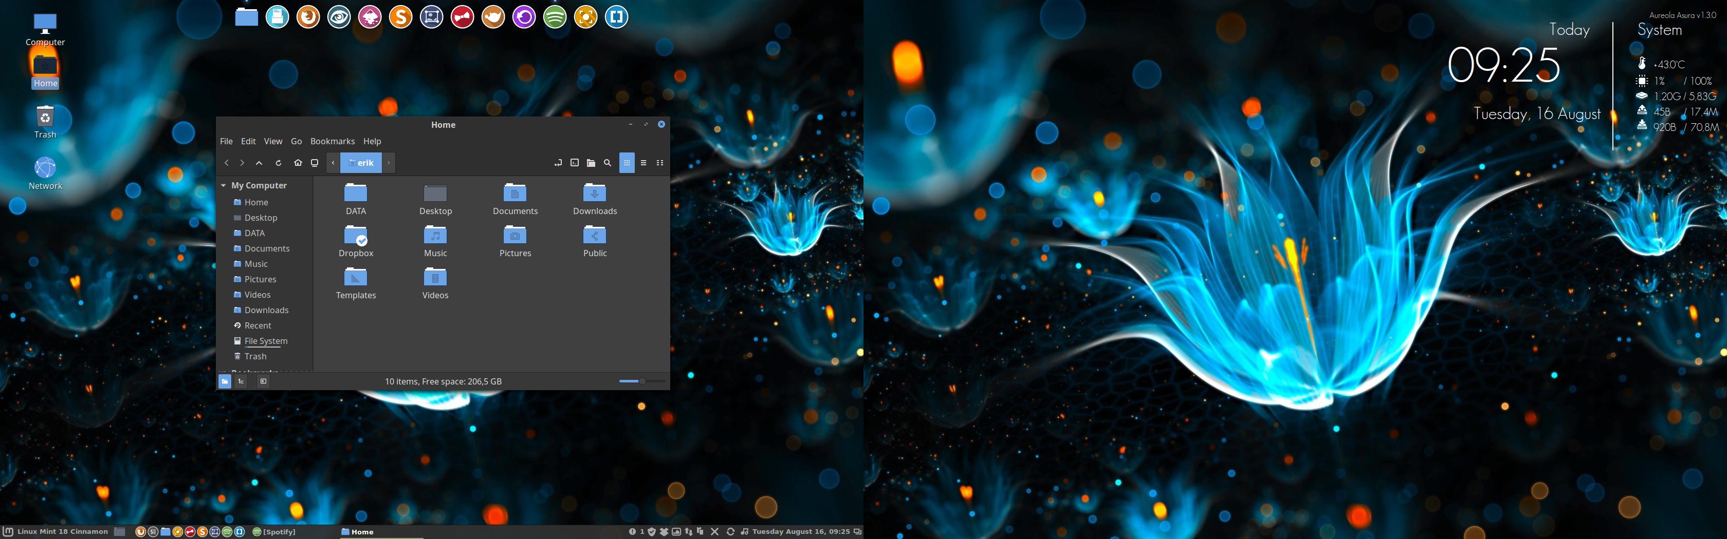Show tree view sidebar via statusbar button
The height and width of the screenshot is (539, 1727).
coord(241,381)
